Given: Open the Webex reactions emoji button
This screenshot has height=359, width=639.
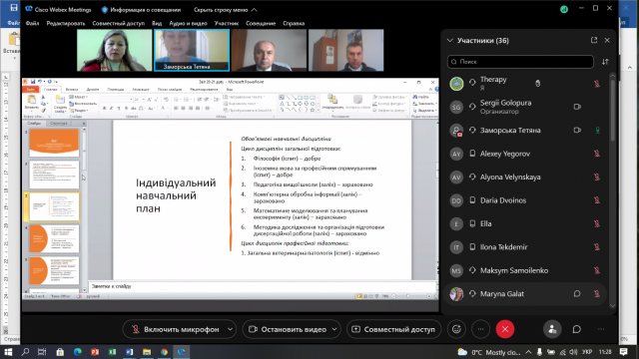Looking at the screenshot, I should click(456, 329).
